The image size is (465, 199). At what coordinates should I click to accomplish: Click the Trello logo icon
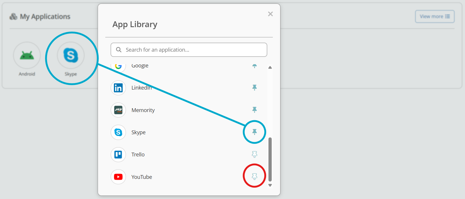click(x=118, y=154)
